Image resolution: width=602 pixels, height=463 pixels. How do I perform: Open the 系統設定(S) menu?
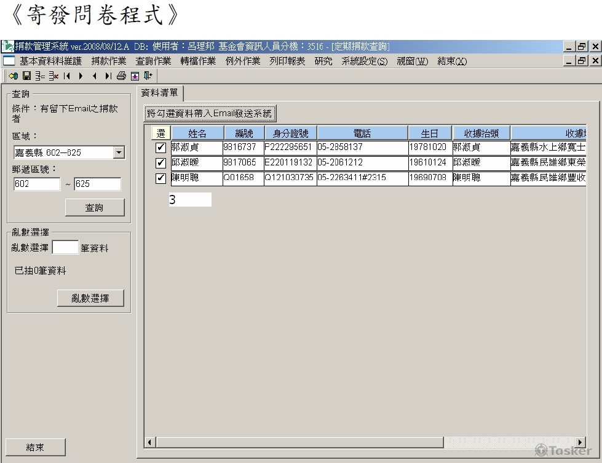coord(365,61)
